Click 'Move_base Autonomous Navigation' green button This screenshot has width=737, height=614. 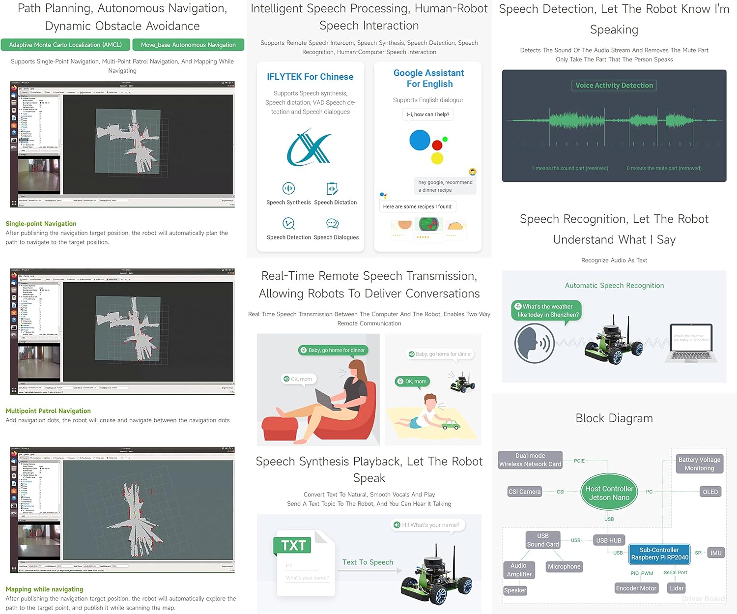tap(188, 45)
